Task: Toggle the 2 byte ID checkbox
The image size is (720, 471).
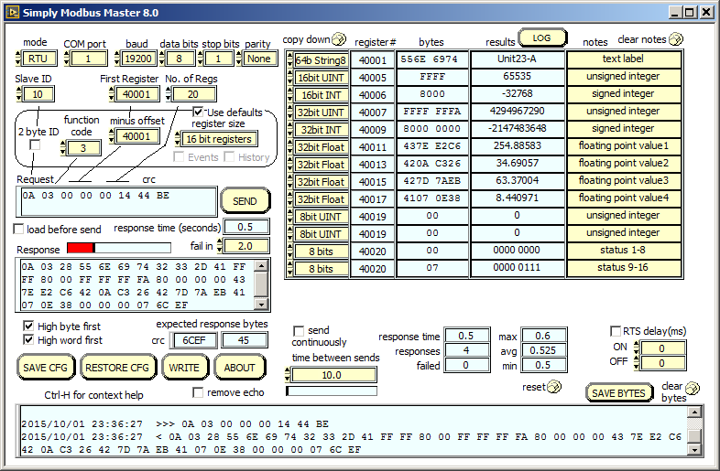Action: 35,145
